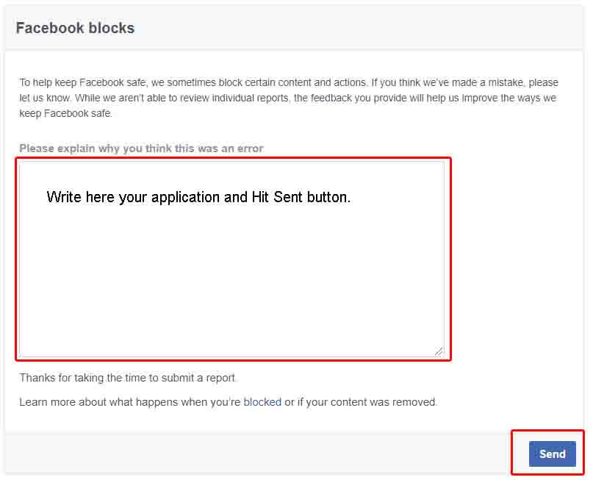Click the "Facebook blocks" dialog heading
The image size is (593, 480).
point(75,29)
